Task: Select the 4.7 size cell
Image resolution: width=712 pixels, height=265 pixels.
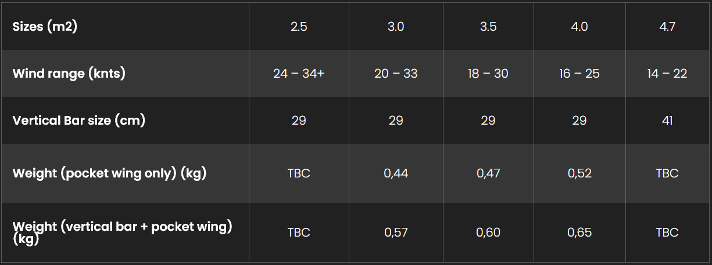Action: 667,27
